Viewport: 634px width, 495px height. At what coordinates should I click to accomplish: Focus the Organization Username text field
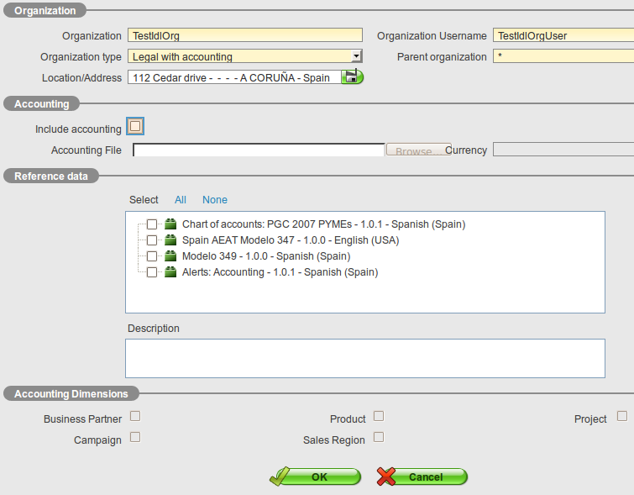(563, 35)
